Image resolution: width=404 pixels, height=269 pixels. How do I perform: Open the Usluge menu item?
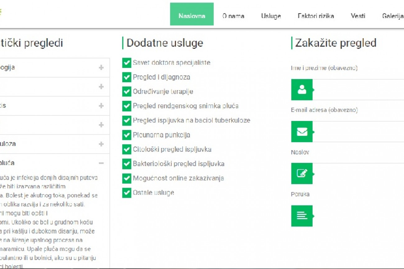click(x=271, y=16)
